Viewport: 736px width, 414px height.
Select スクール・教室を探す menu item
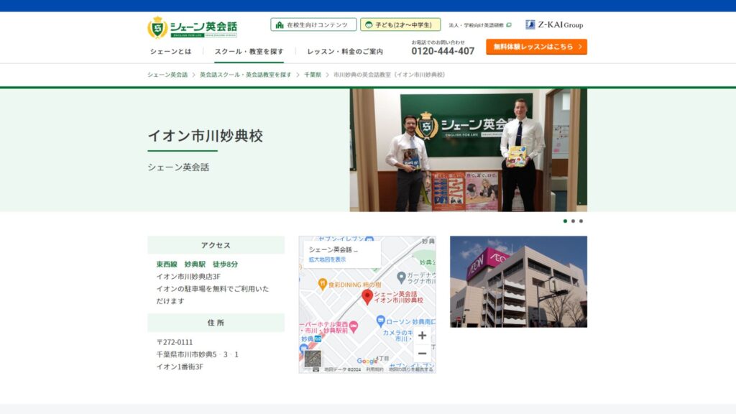pos(249,52)
